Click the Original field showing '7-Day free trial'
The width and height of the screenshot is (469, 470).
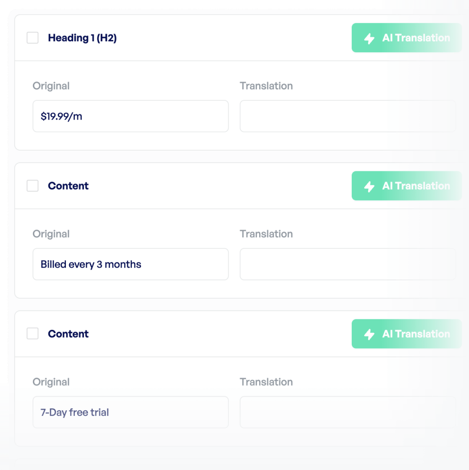(131, 412)
